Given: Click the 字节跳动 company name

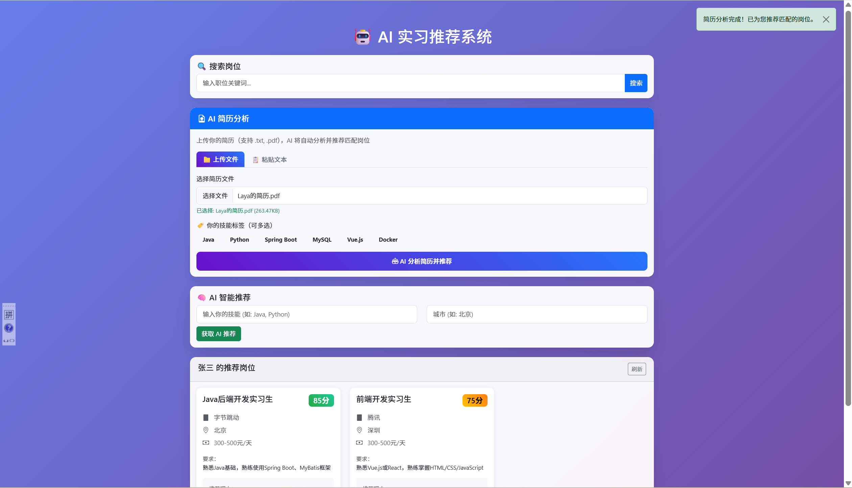Looking at the screenshot, I should tap(227, 417).
